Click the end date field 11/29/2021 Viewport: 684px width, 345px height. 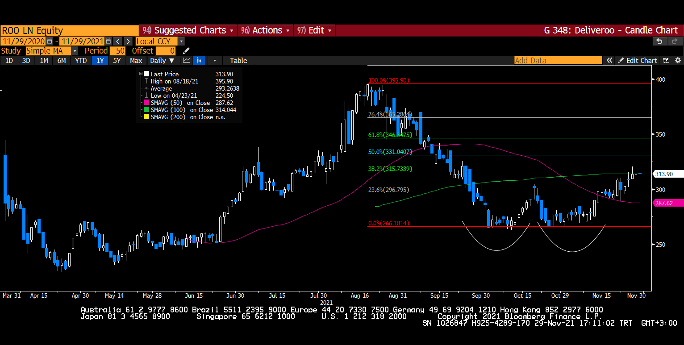point(82,41)
